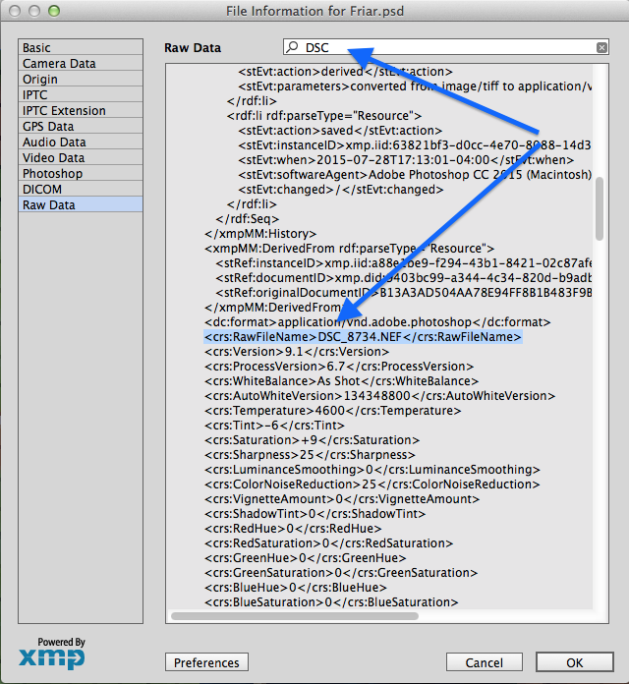Image resolution: width=629 pixels, height=684 pixels.
Task: Click the stEvt:changed line
Action: click(341, 190)
